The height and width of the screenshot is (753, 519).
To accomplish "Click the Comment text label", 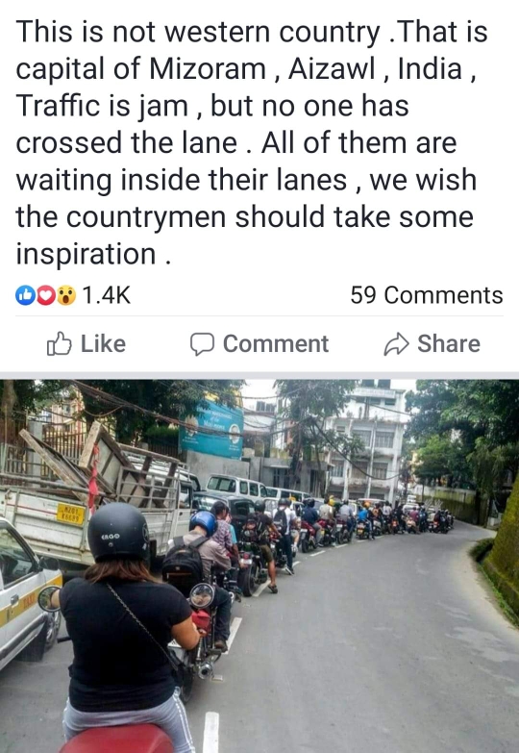I will point(276,344).
